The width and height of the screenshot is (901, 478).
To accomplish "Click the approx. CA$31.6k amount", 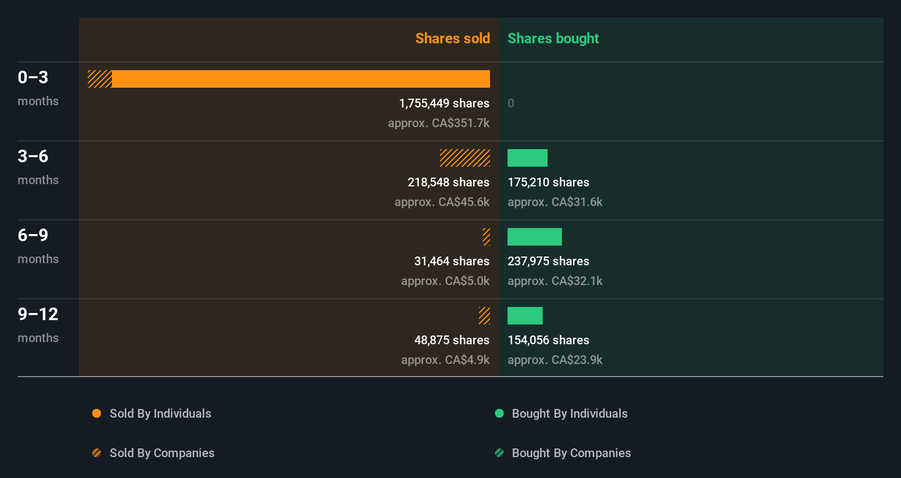I will click(x=555, y=202).
